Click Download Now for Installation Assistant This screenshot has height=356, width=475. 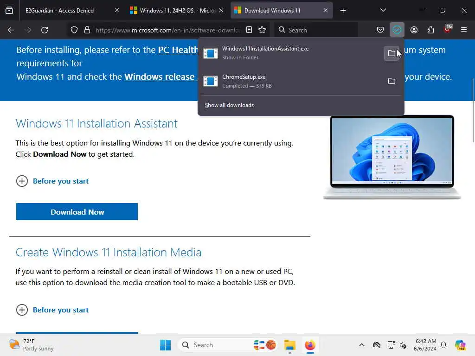pos(77,211)
